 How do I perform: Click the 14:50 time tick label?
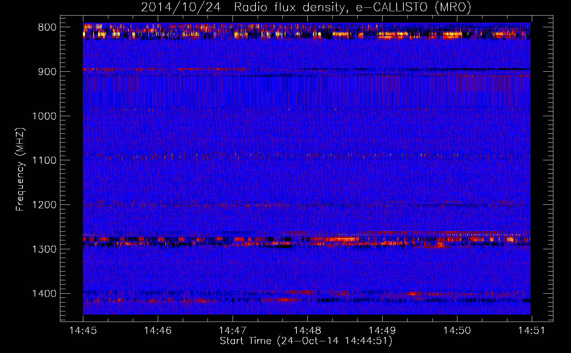click(457, 330)
